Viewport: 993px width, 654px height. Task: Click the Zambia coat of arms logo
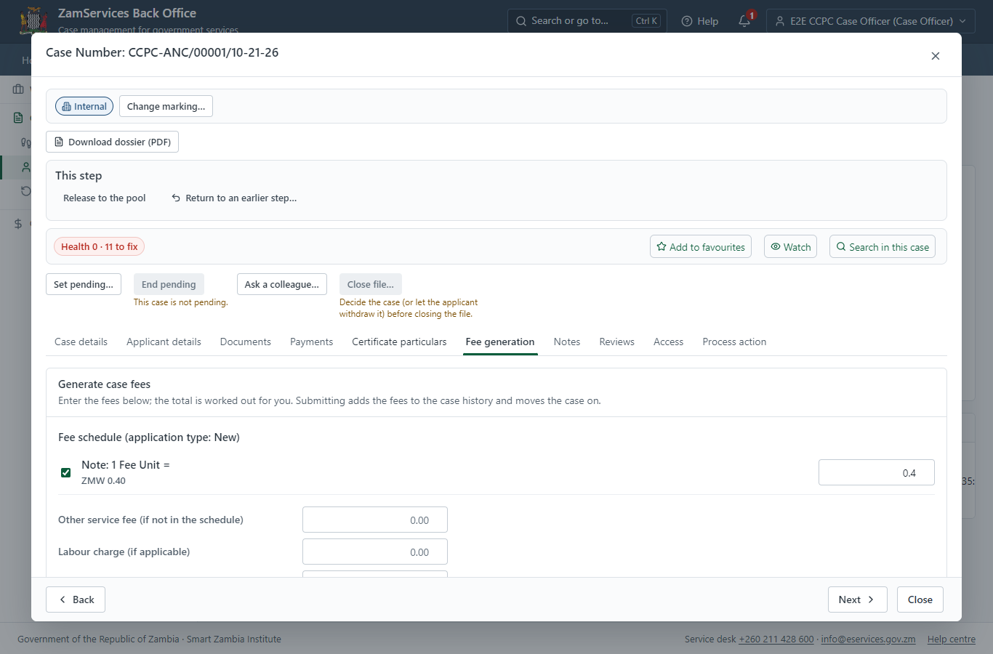(33, 20)
